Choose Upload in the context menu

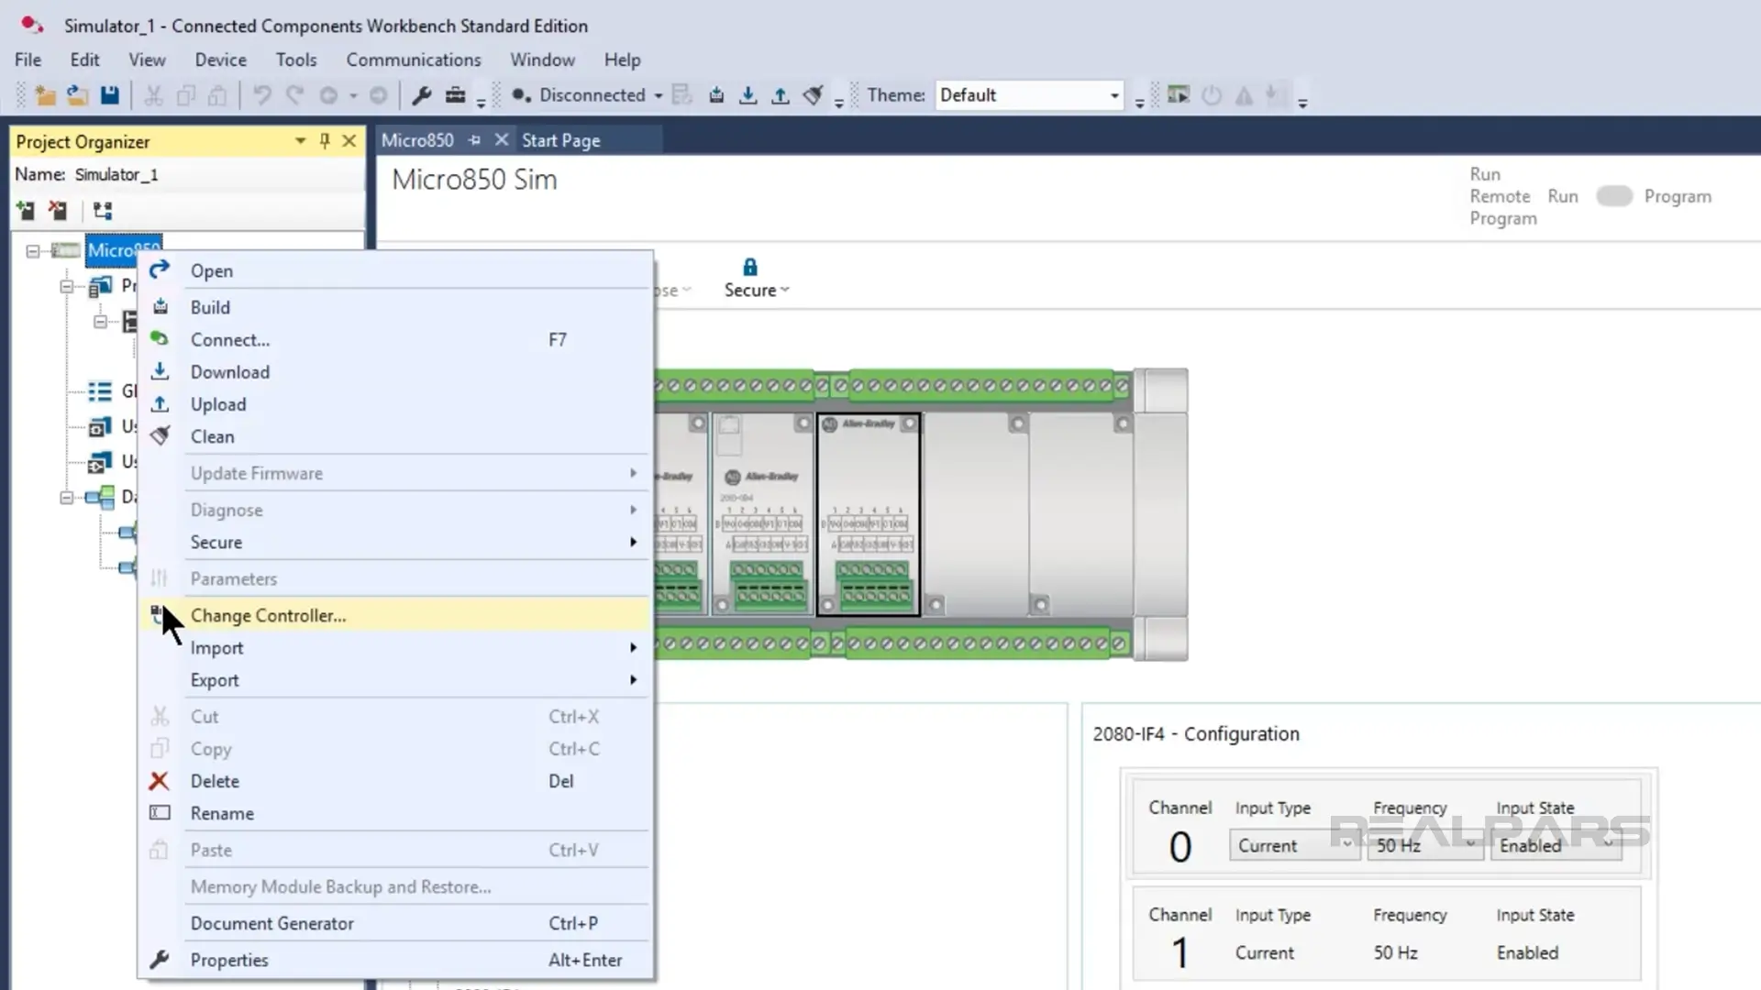(x=395, y=404)
